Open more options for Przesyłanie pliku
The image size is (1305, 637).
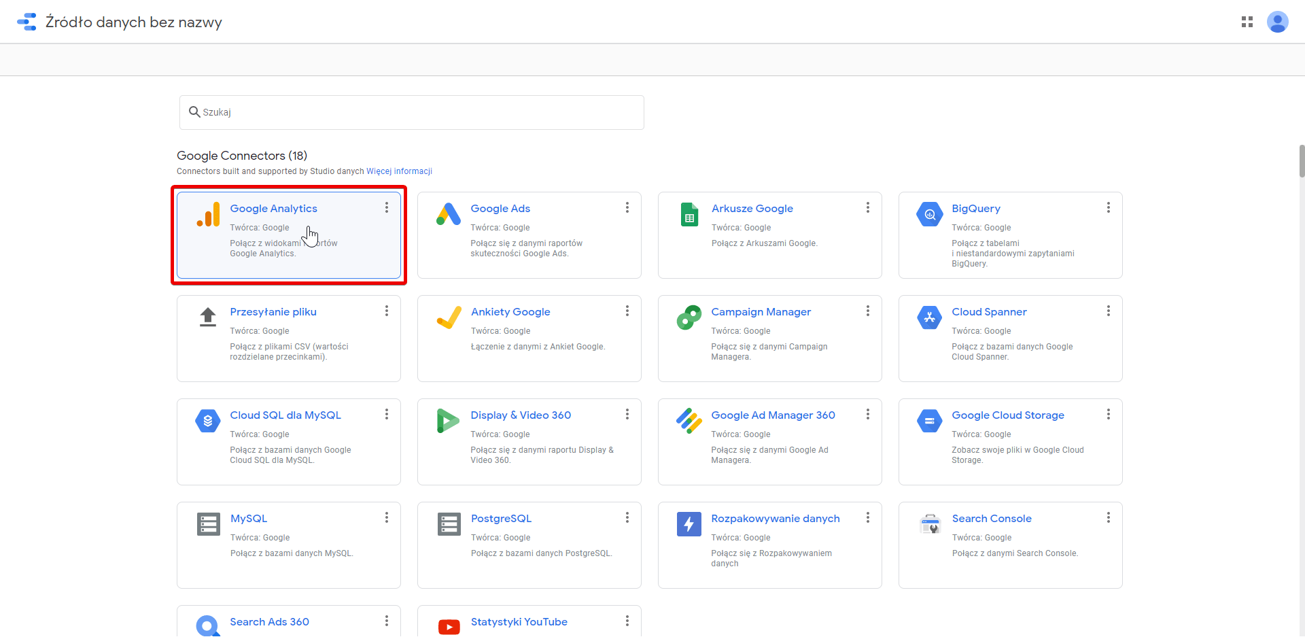coord(387,311)
